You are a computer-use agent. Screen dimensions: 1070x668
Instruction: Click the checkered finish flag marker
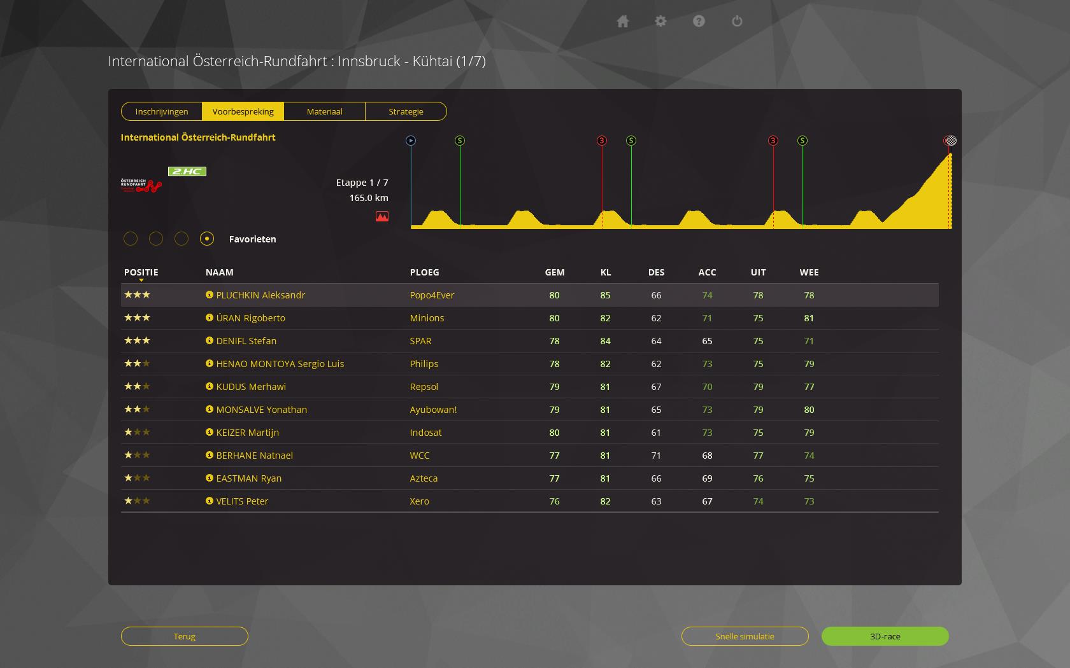[x=950, y=141]
